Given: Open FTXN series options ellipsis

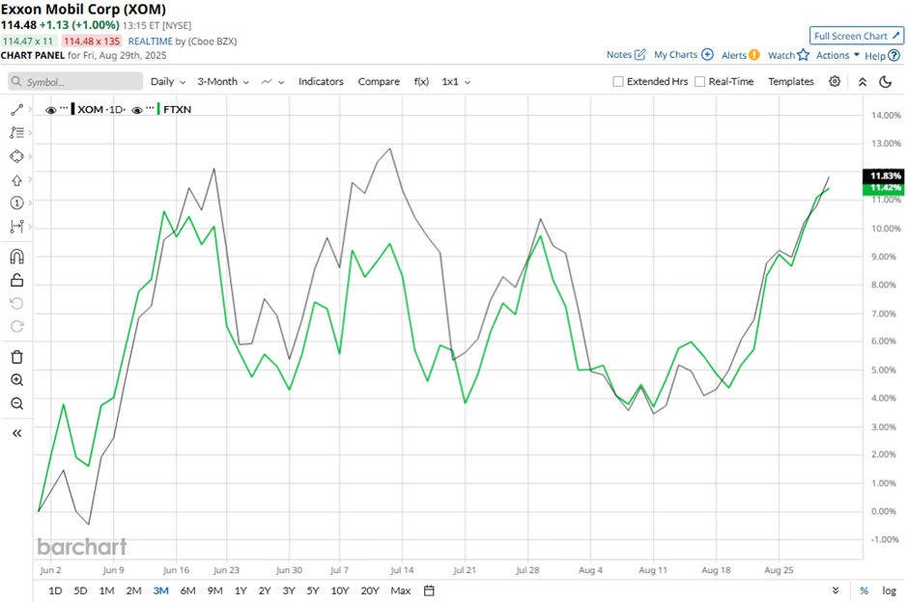Looking at the screenshot, I should point(151,108).
